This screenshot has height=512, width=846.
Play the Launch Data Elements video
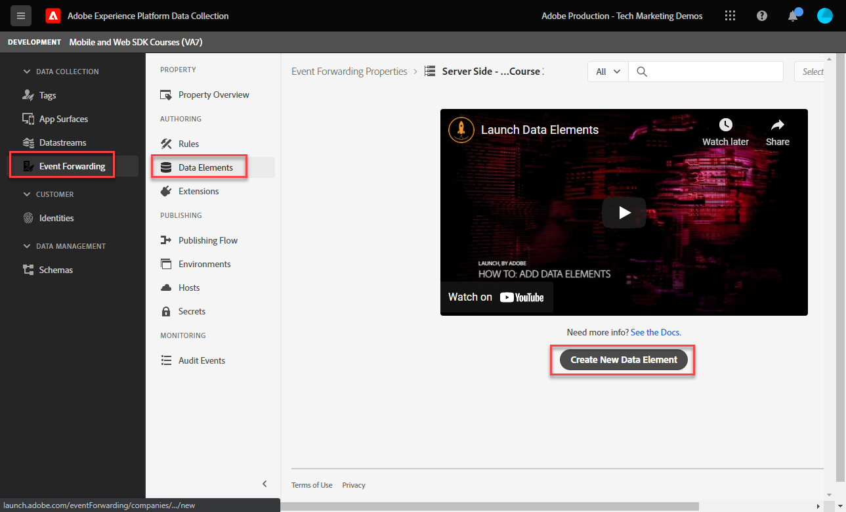tap(624, 212)
